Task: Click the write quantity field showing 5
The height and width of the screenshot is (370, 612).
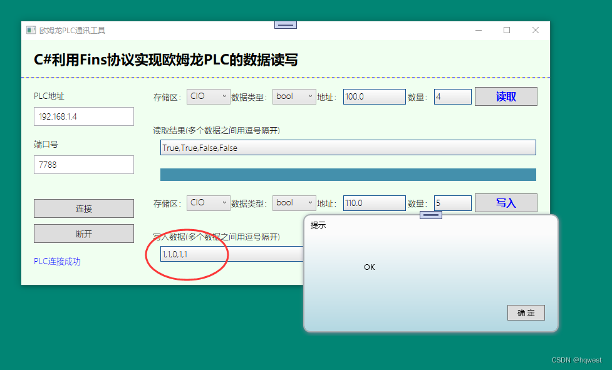Action: pyautogui.click(x=453, y=203)
